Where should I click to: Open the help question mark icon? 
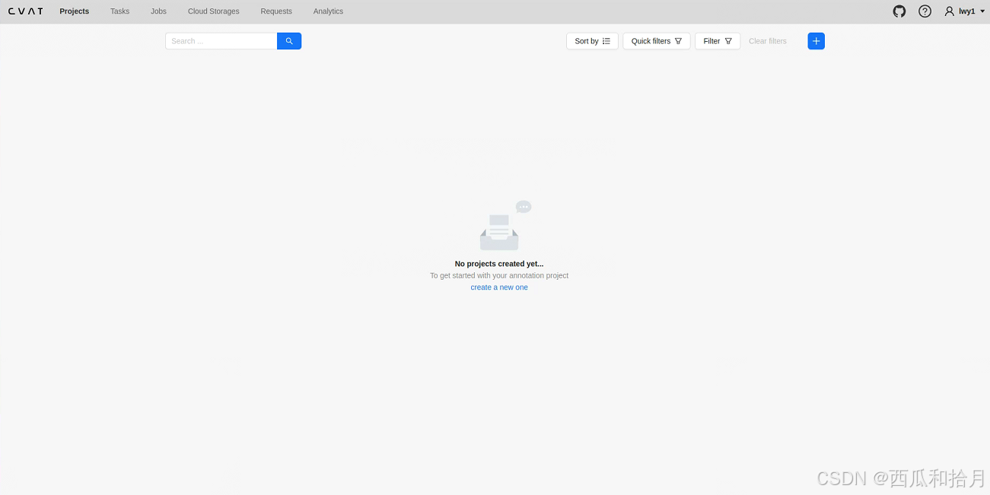(925, 11)
